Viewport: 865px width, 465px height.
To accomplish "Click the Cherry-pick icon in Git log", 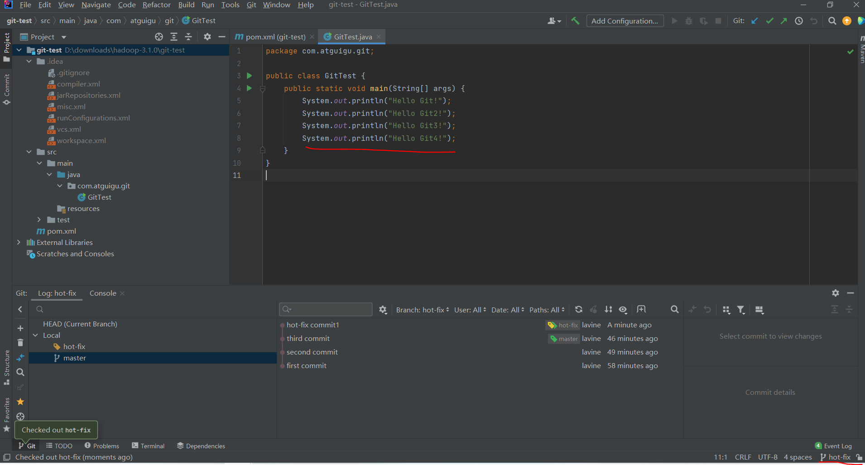I will [x=593, y=310].
